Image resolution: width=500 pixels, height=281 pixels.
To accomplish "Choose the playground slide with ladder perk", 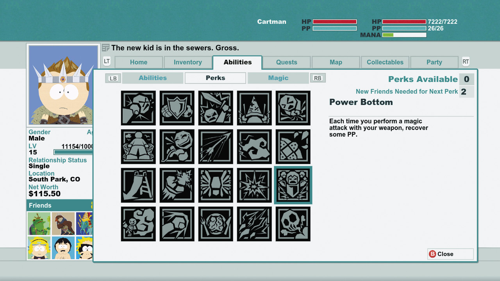I will (x=138, y=185).
